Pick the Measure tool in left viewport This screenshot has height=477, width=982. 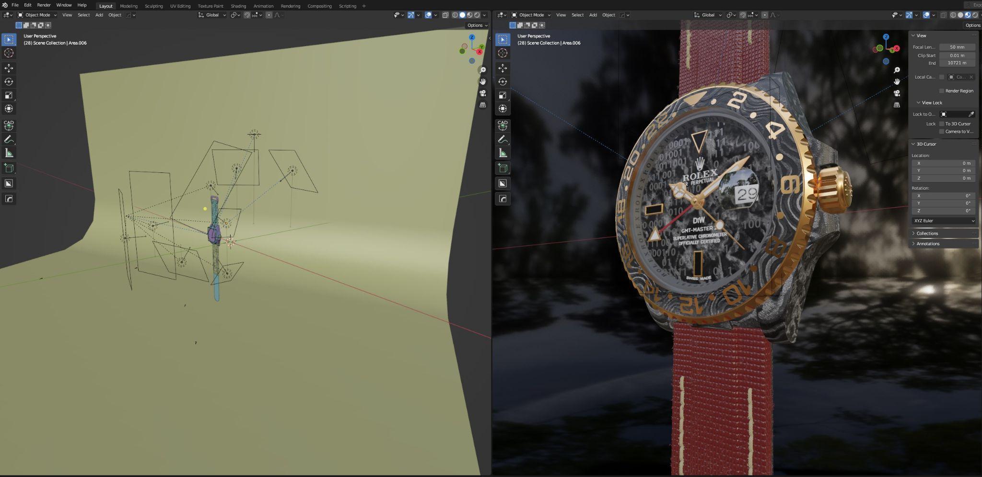(9, 153)
